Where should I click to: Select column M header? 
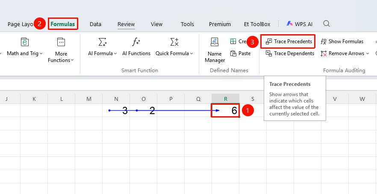pyautogui.click(x=89, y=99)
